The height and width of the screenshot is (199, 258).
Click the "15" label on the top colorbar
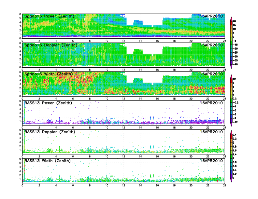click(x=234, y=25)
